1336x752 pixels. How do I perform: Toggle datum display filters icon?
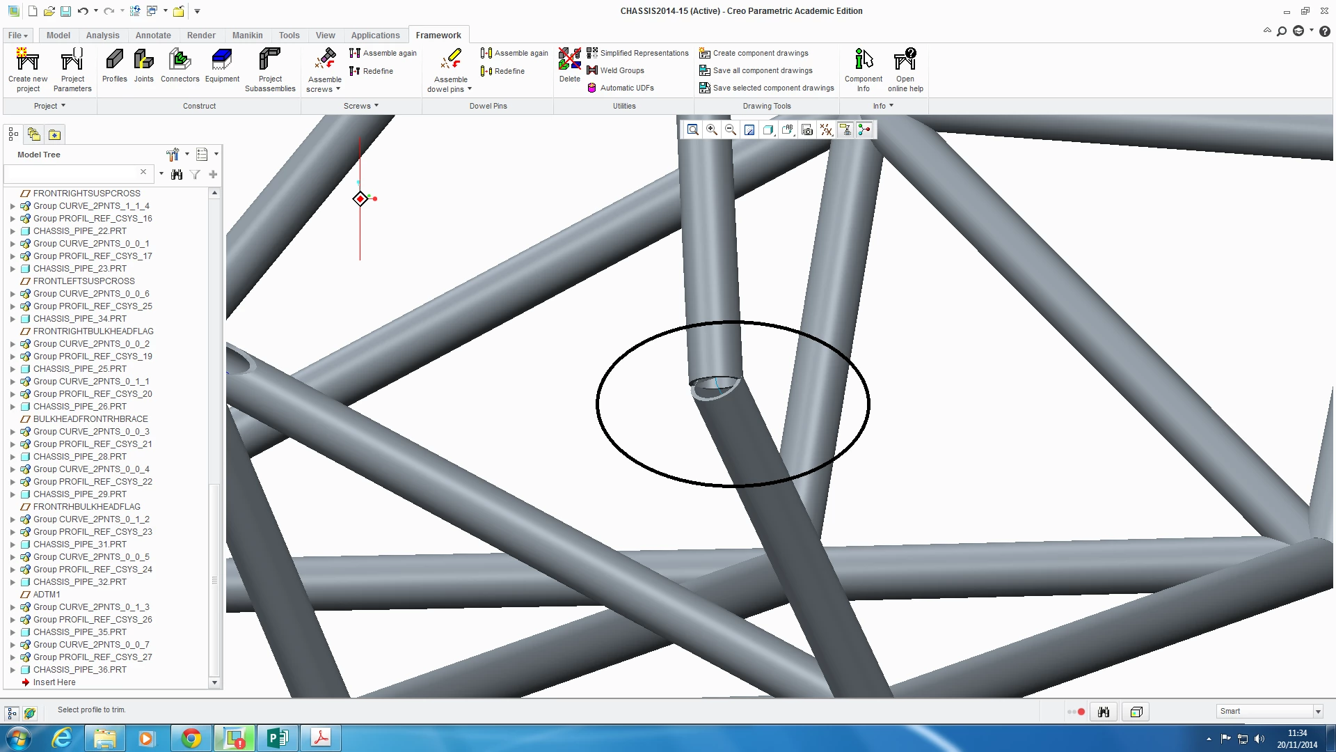[826, 130]
